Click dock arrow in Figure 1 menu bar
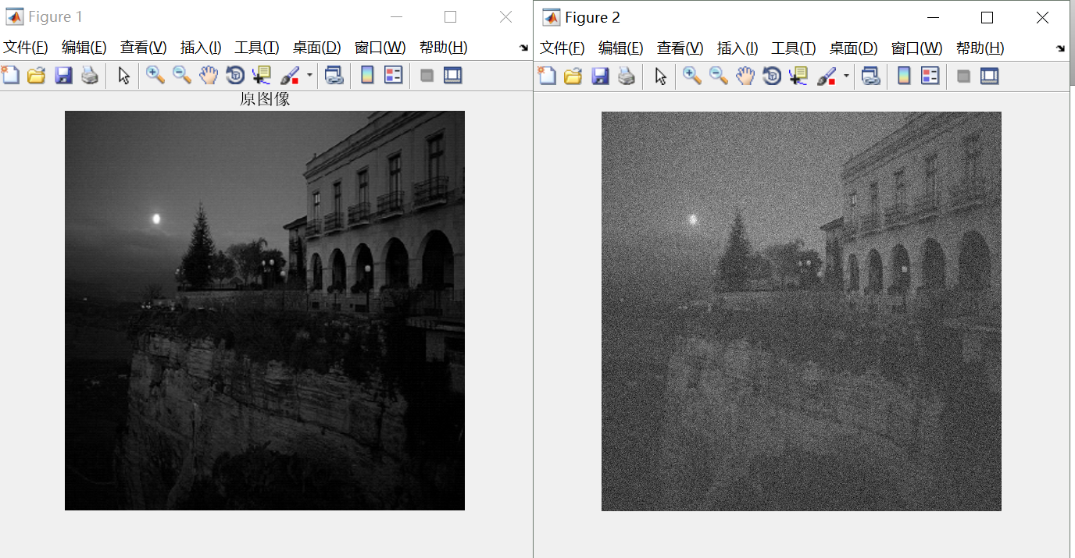 [x=523, y=48]
